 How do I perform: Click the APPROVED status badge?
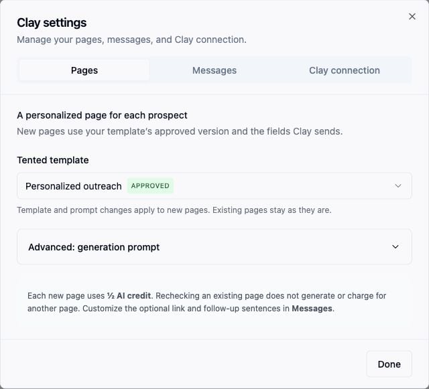pyautogui.click(x=150, y=186)
